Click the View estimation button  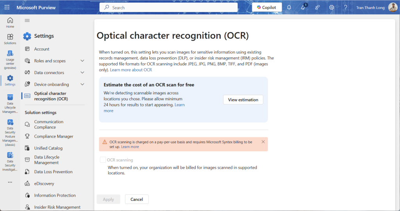click(x=243, y=100)
